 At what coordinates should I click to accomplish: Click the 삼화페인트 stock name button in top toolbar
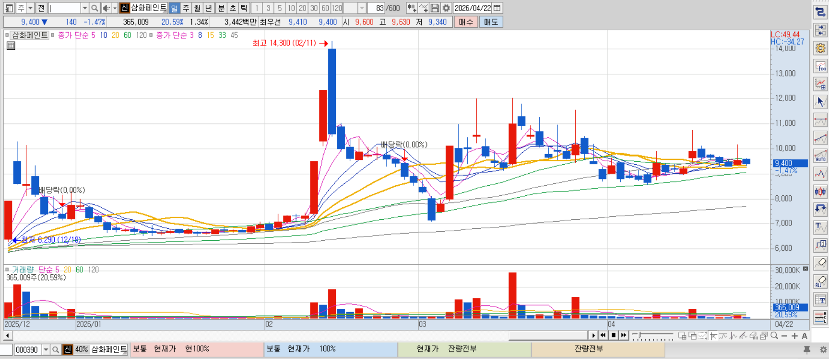click(x=149, y=8)
